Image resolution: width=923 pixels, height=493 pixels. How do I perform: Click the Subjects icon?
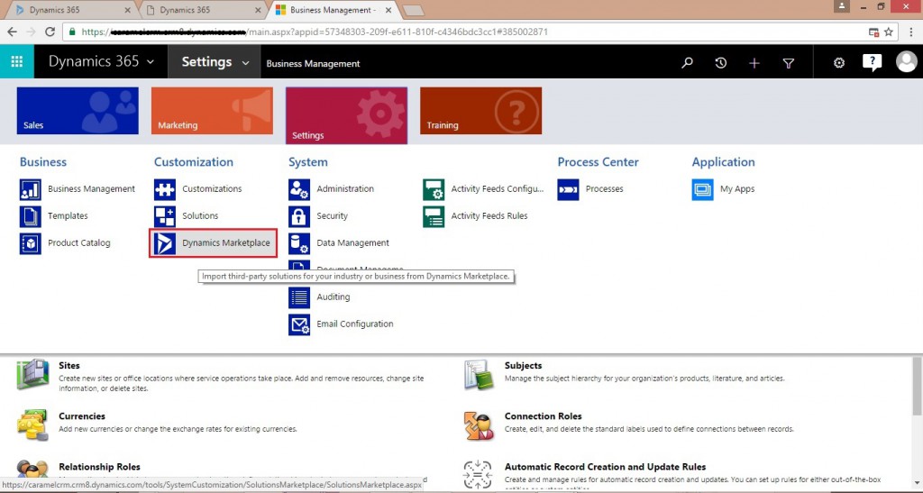click(478, 375)
